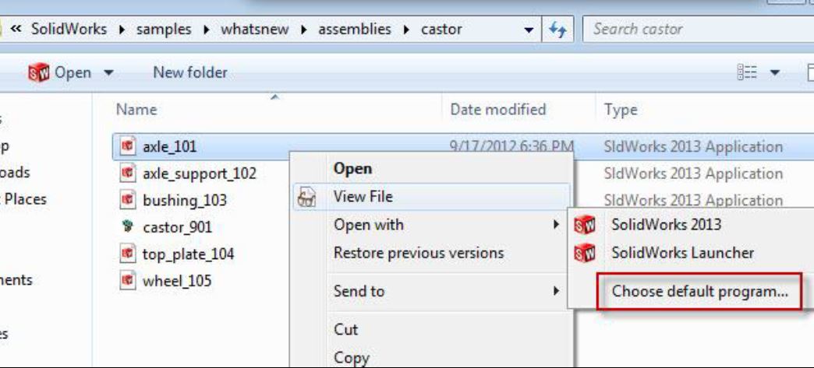This screenshot has height=368, width=814.
Task: Click the wheel_105 part file icon
Action: (x=127, y=281)
